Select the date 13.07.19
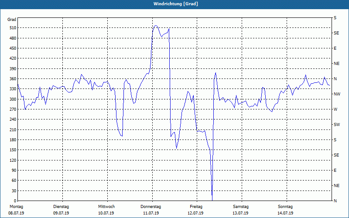The height and width of the screenshot is (218, 349). pyautogui.click(x=240, y=213)
